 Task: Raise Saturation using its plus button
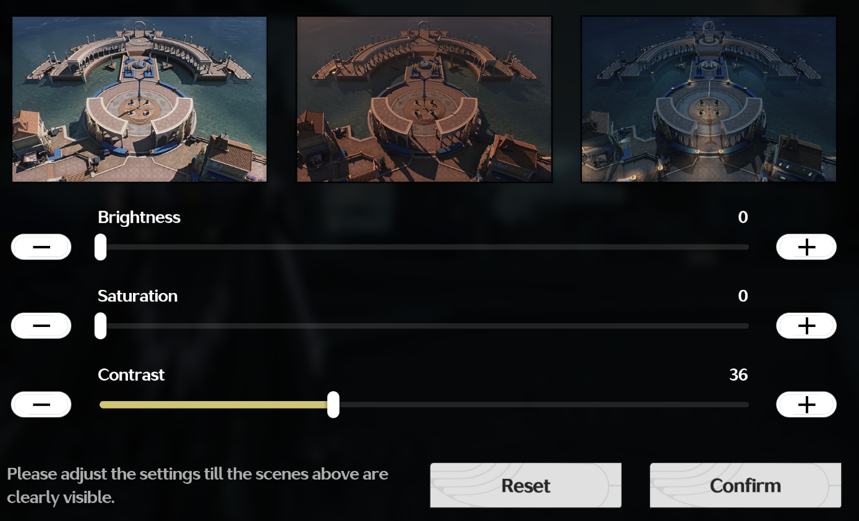(806, 326)
